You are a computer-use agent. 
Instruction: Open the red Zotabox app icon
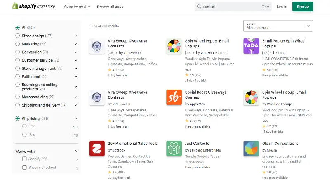coord(97,149)
